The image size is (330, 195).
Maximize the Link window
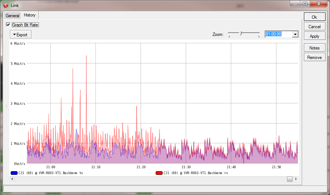[305, 4]
